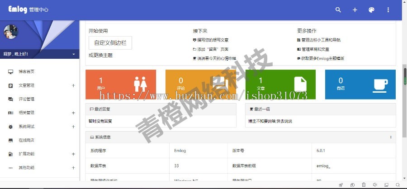Click the browser zoom magnifier icon

click(398, 185)
